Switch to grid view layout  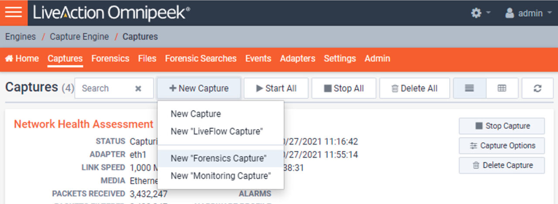(502, 88)
